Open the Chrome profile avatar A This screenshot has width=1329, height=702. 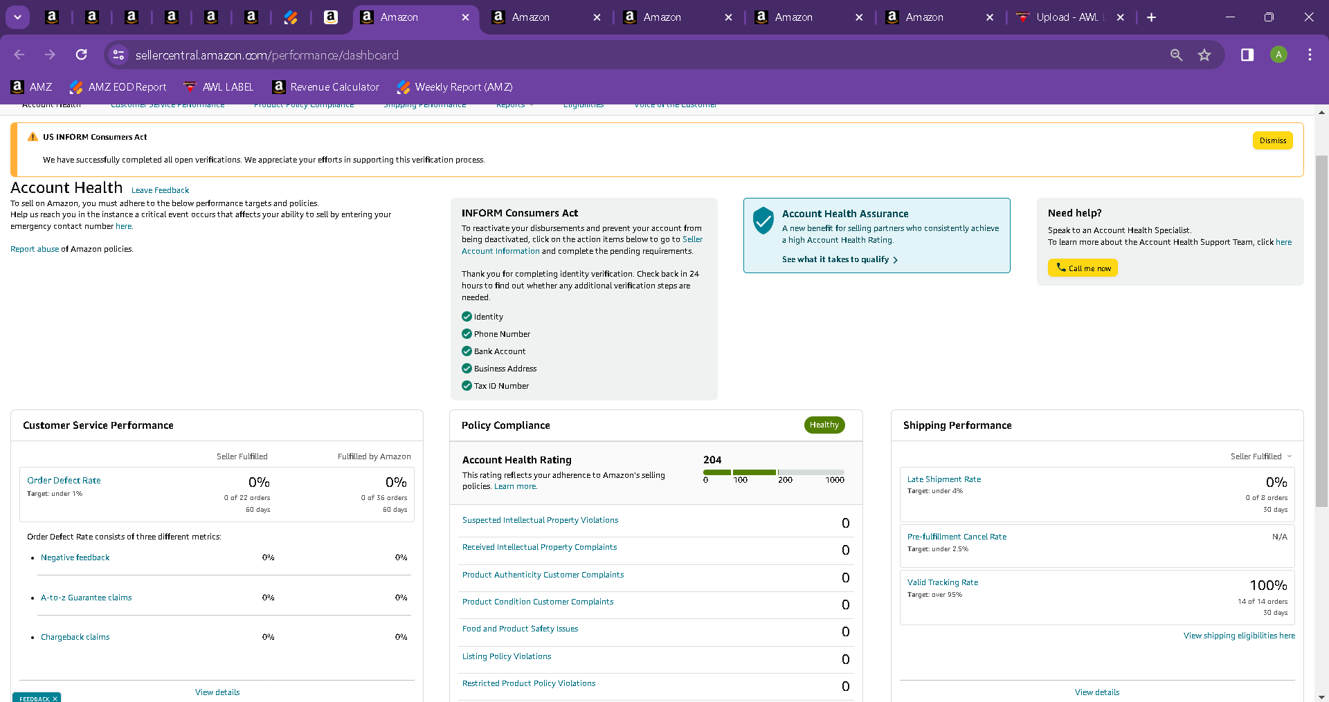pyautogui.click(x=1278, y=55)
